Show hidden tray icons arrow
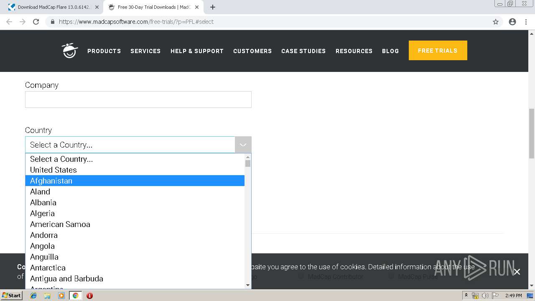 [466, 296]
